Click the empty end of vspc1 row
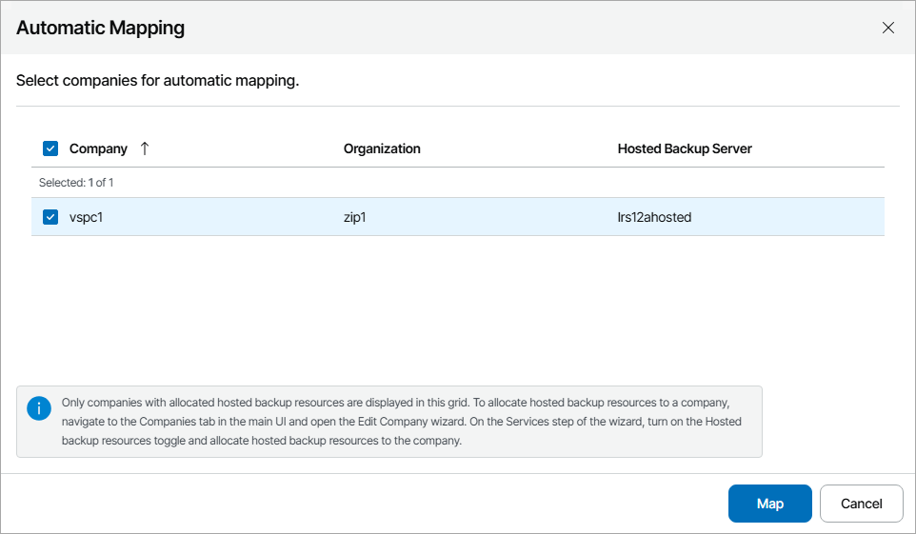Image resolution: width=916 pixels, height=534 pixels. (809, 217)
